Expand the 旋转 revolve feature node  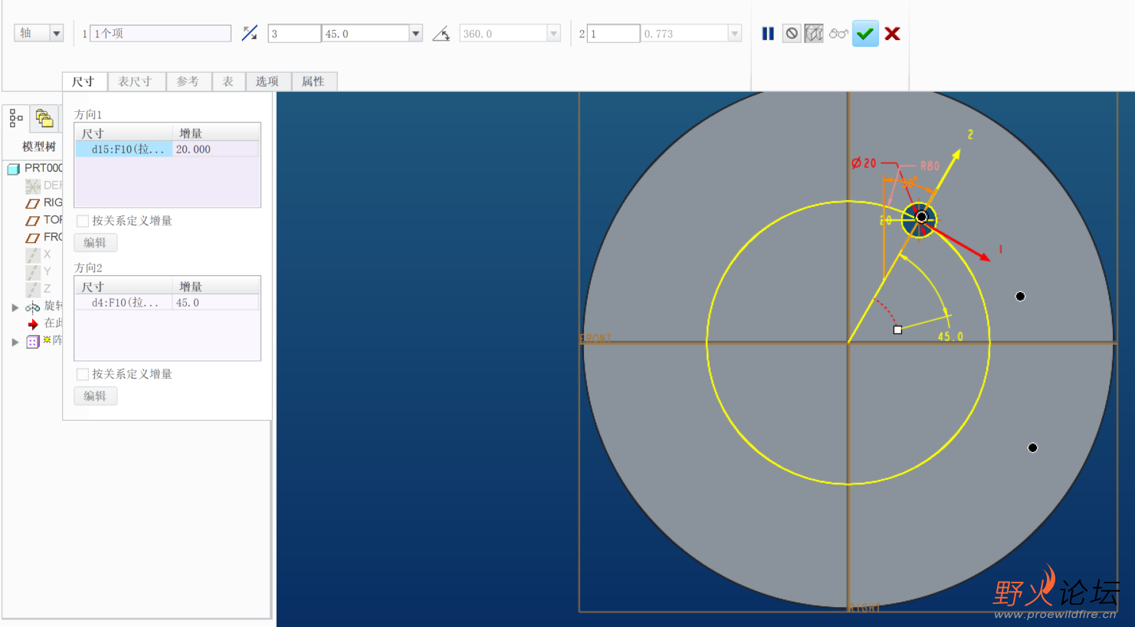coord(15,307)
